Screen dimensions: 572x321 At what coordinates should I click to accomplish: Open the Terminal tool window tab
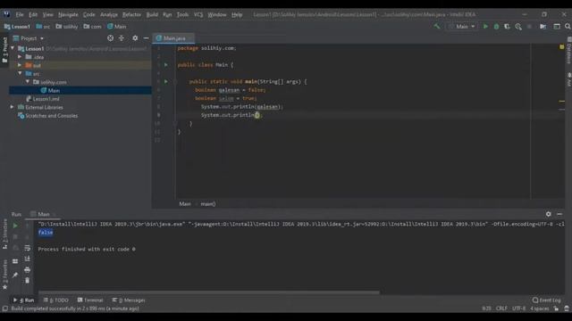[90, 300]
